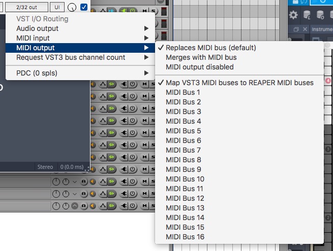Image resolution: width=333 pixels, height=251 pixels.
Task: Choose MIDI Bus 4
Action: click(x=239, y=121)
